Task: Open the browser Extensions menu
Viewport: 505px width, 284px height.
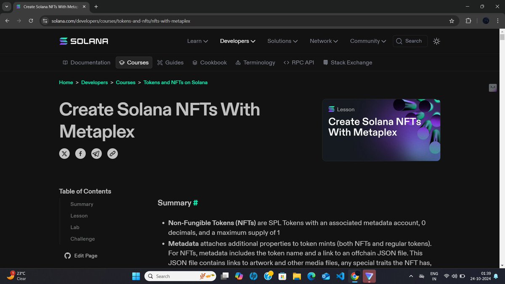Action: [x=468, y=21]
